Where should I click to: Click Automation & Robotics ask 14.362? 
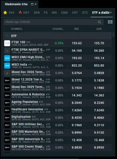[99, 95]
